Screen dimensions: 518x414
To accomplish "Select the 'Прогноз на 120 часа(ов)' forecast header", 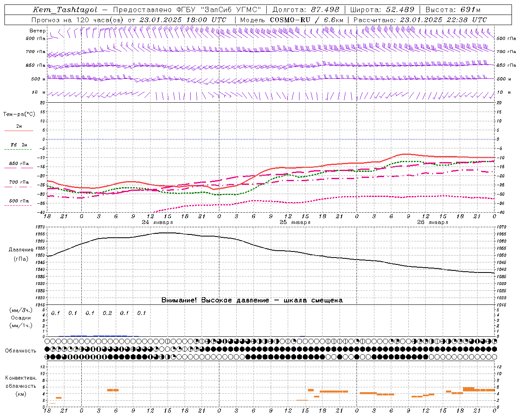I will 78,20.
